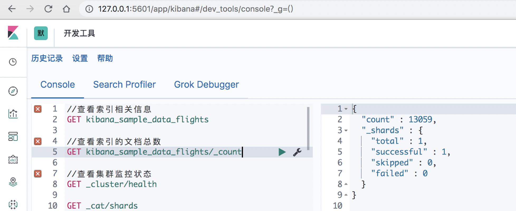Collapse the _shards object fold arrow
The height and width of the screenshot is (211, 516).
pos(346,131)
